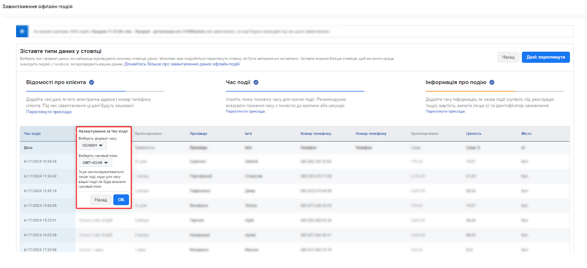Click the Назад button at the top right

coord(508,57)
